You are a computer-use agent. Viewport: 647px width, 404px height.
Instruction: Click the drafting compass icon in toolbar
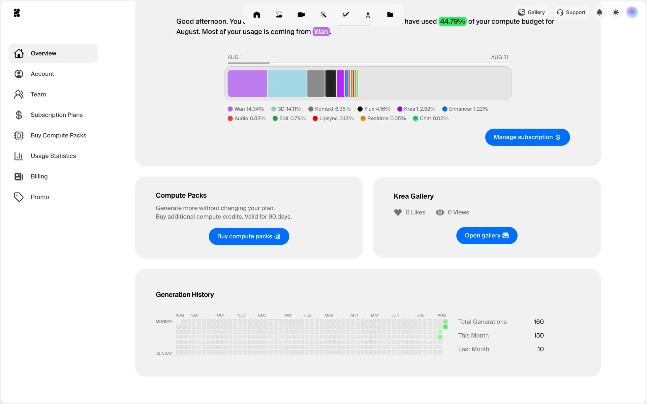coord(368,14)
